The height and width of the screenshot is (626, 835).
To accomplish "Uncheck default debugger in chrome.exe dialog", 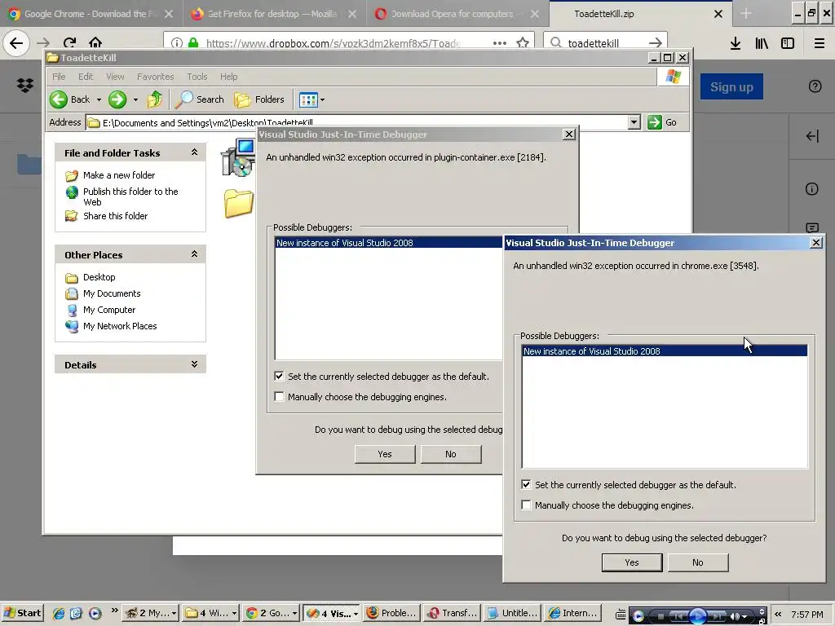I will 526,484.
